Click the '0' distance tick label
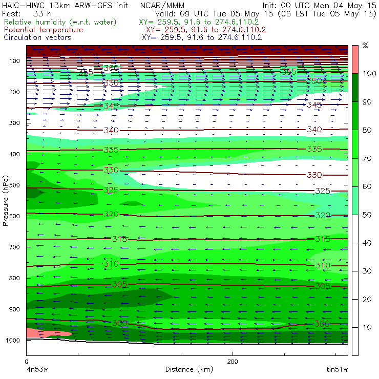Viewport: 379px width, 379px height. coord(27,362)
